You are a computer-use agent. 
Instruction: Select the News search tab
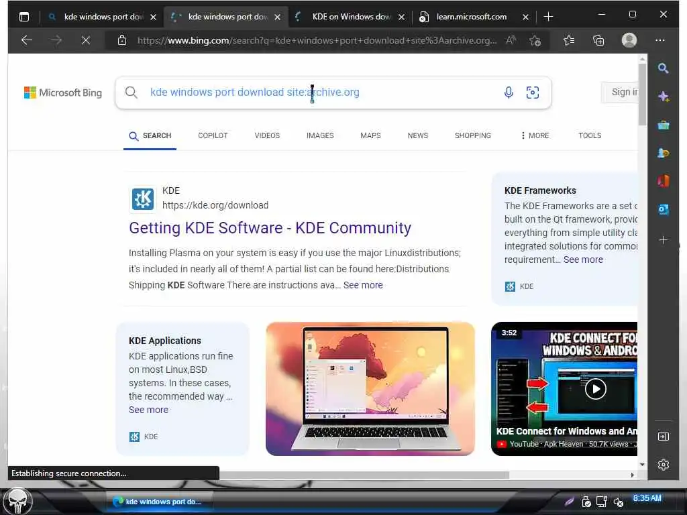tap(417, 135)
